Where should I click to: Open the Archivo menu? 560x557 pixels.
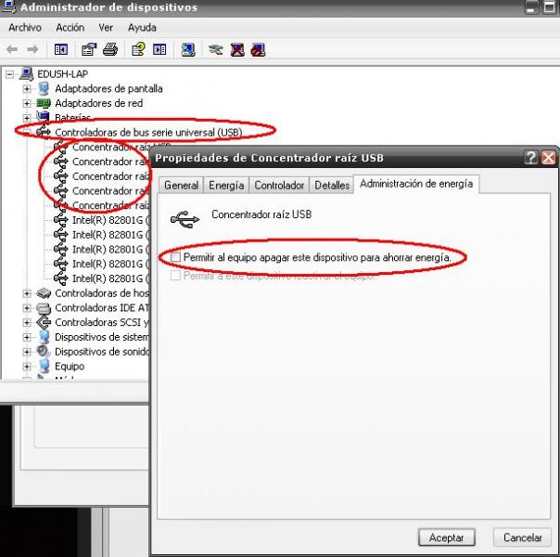pyautogui.click(x=25, y=28)
